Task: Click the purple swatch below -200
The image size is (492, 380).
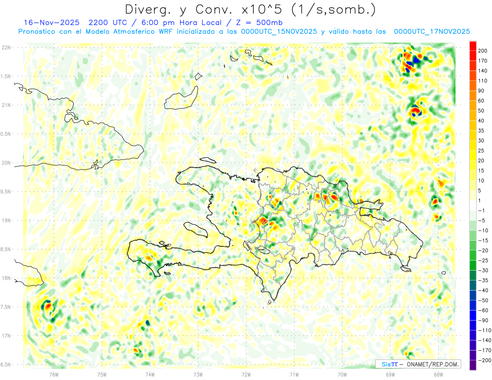Action: click(x=473, y=365)
